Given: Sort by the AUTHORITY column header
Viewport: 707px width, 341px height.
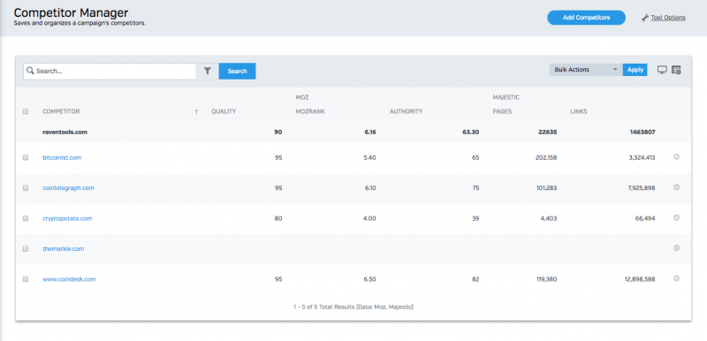Looking at the screenshot, I should point(406,111).
